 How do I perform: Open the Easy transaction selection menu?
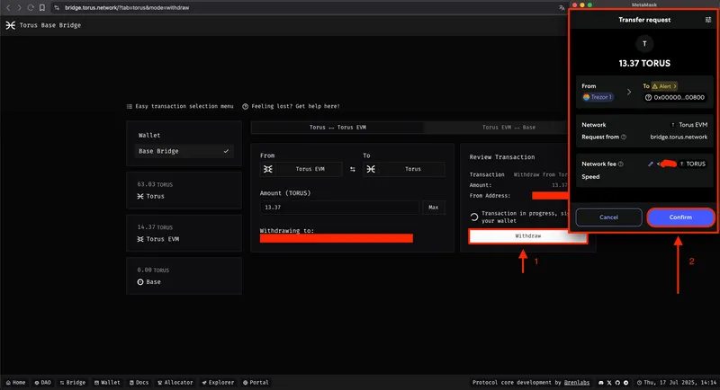pos(180,106)
